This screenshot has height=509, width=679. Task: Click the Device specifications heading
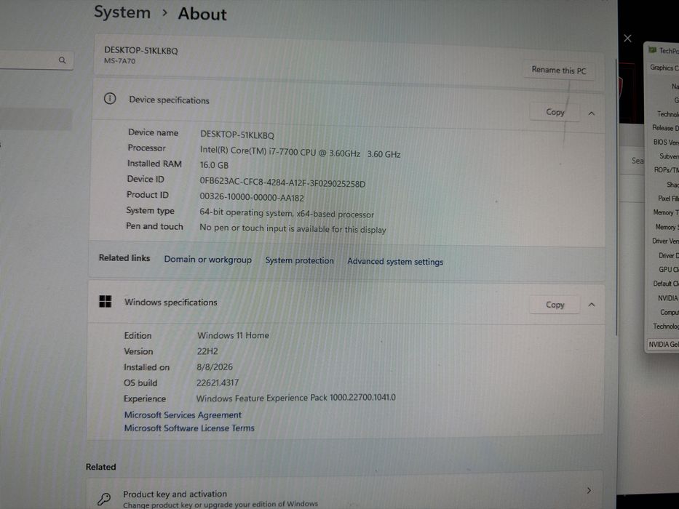[x=169, y=100]
